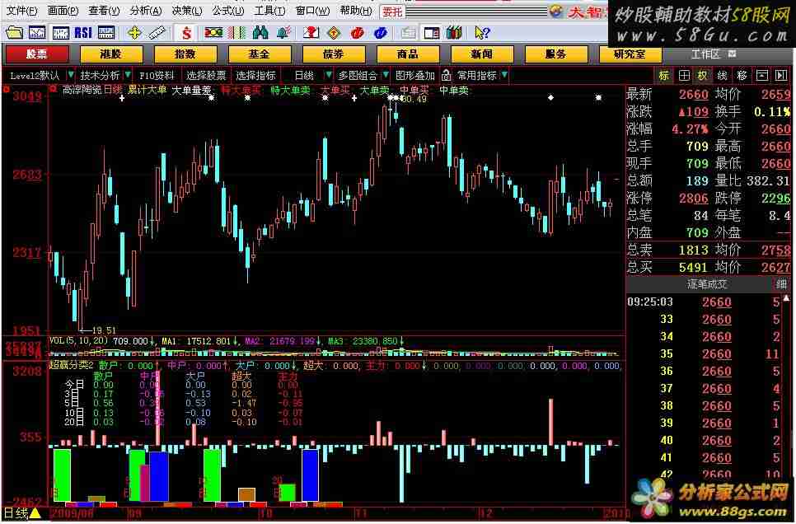Image resolution: width=796 pixels, height=524 pixels.
Task: Switch to the 新闻 tab
Action: [x=482, y=54]
